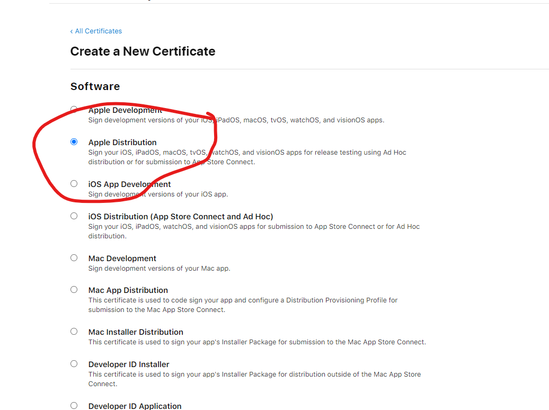Viewport: 549px width, 410px height.
Task: Click the 'Developer ID Installer' label text
Action: click(129, 364)
